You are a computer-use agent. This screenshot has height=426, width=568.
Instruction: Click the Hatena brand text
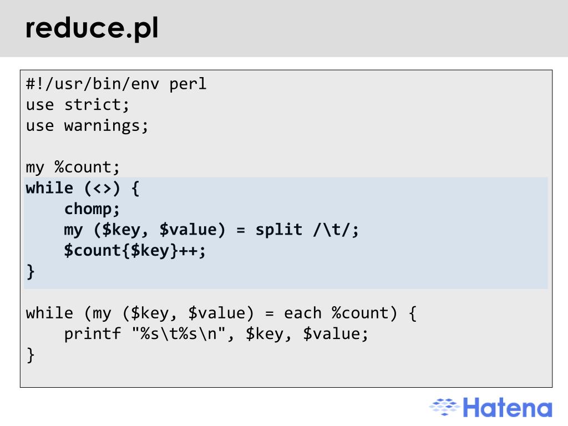coord(508,407)
